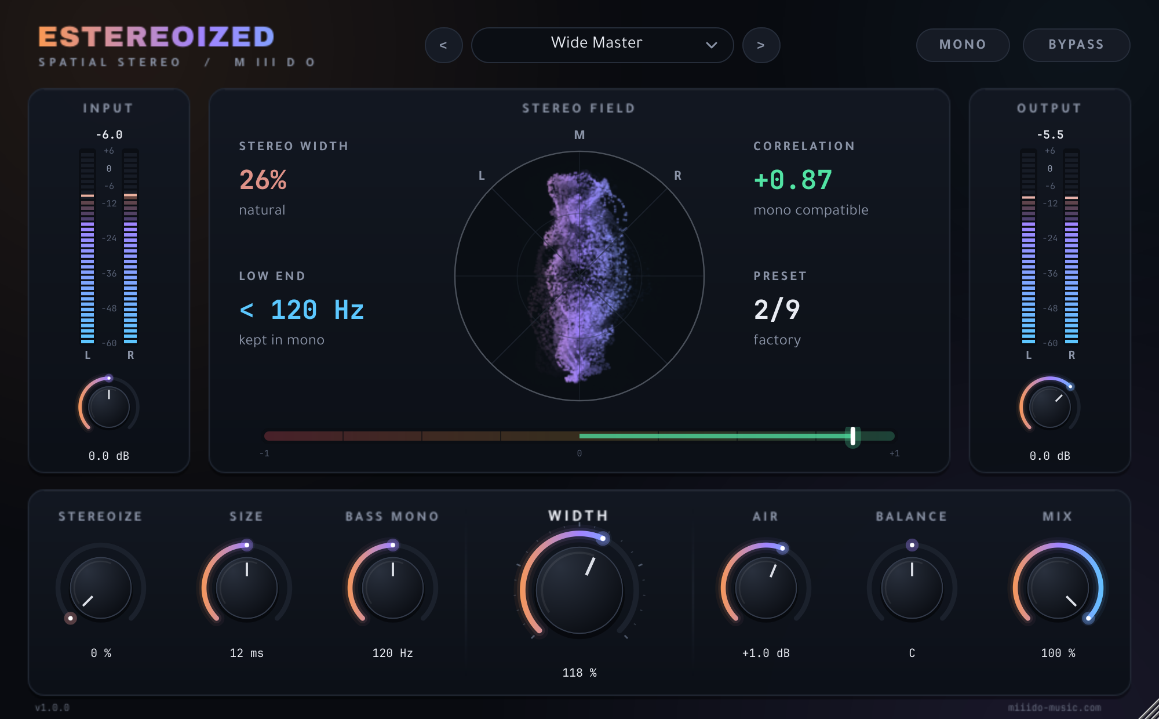This screenshot has height=719, width=1159.
Task: Click the 2/9 preset counter
Action: click(777, 310)
